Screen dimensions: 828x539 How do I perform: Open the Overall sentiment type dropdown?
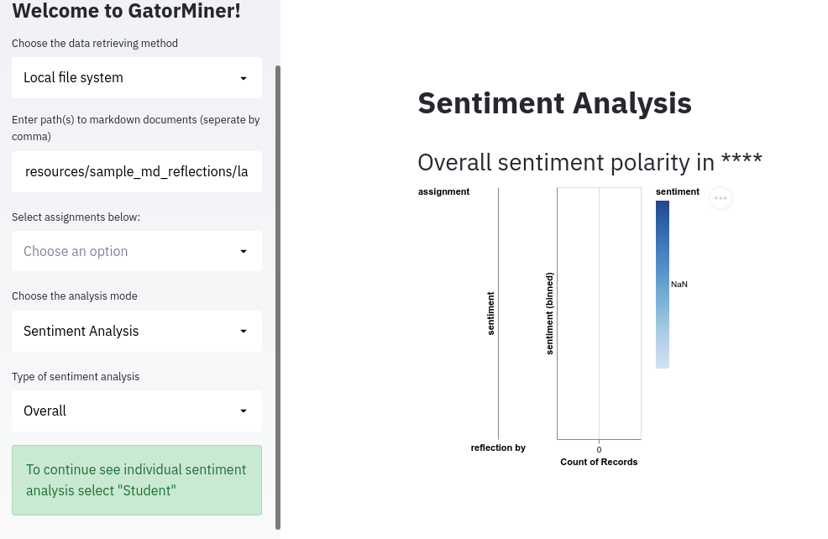click(x=137, y=411)
